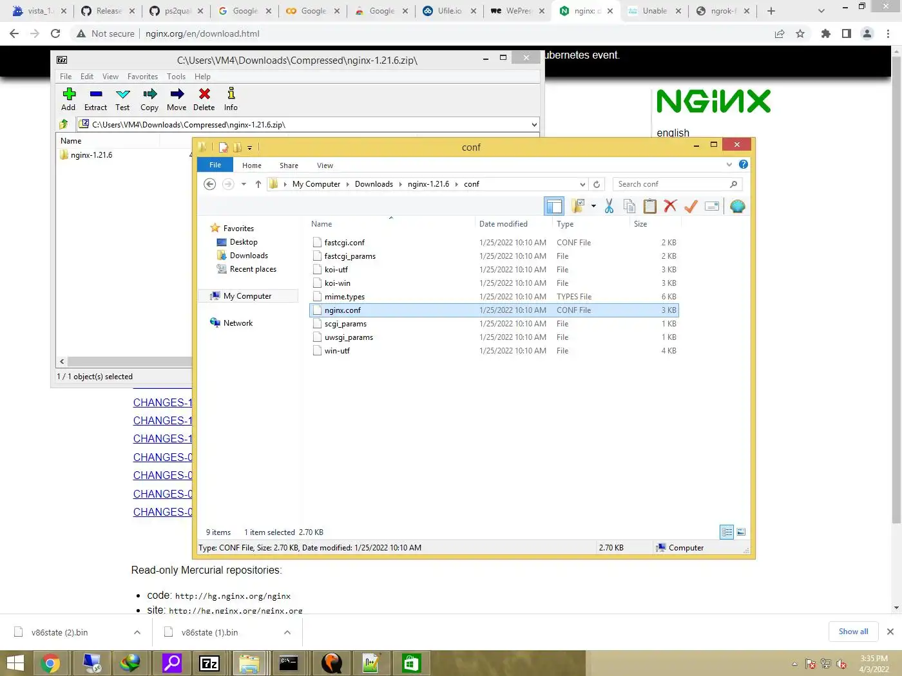Select Network in navigation pane
The height and width of the screenshot is (676, 902).
238,323
